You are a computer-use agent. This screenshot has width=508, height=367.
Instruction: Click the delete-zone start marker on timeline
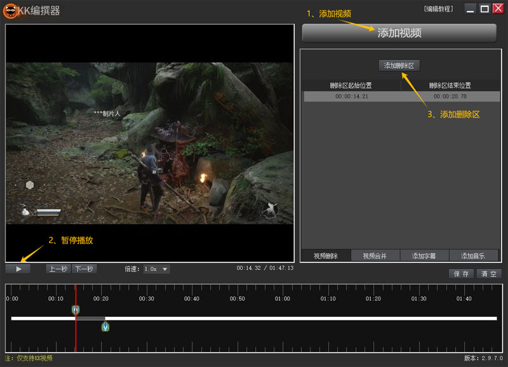tap(76, 310)
